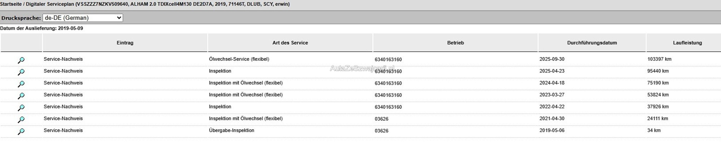
Task: Open details for the 2025-09-30 Ölwechsel-Service entry
Action: [x=21, y=60]
